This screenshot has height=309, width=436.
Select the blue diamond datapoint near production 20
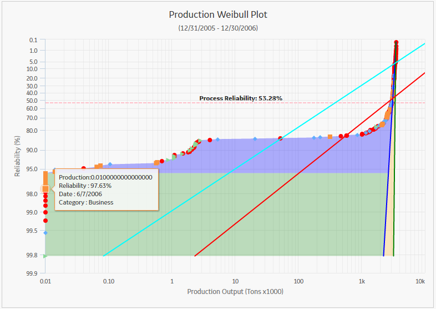255,139
